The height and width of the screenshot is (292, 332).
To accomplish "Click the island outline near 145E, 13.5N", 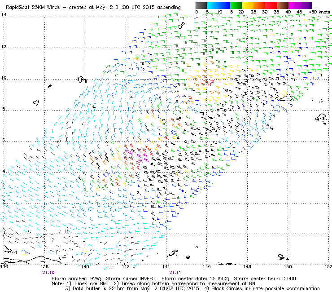I will point(182,26).
